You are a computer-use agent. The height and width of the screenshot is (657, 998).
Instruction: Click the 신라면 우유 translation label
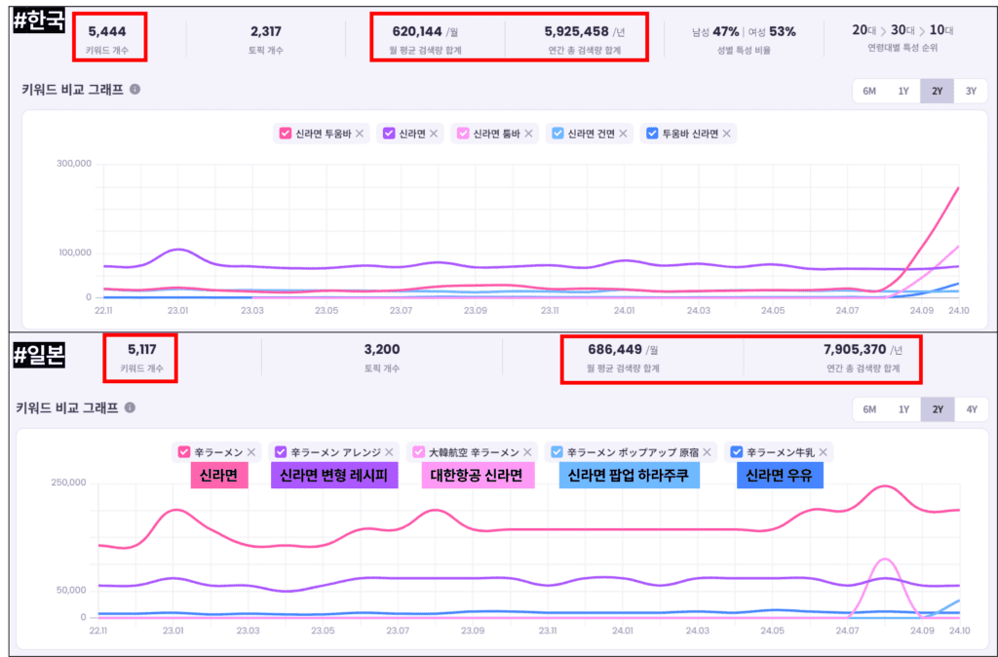coord(780,476)
